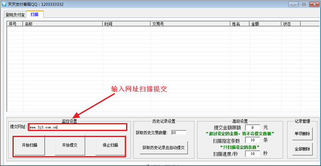
Task: Click the 时间 column header
Action: click(126, 24)
